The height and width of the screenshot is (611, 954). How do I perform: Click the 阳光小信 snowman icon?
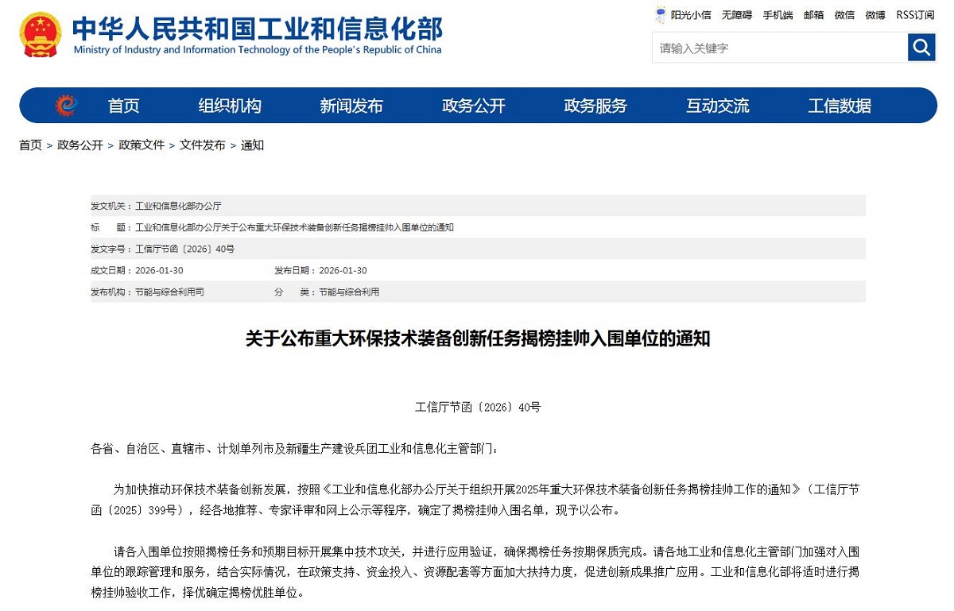(x=660, y=14)
